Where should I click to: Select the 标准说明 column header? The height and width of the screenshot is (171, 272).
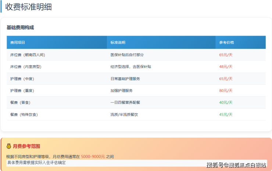pos(118,43)
